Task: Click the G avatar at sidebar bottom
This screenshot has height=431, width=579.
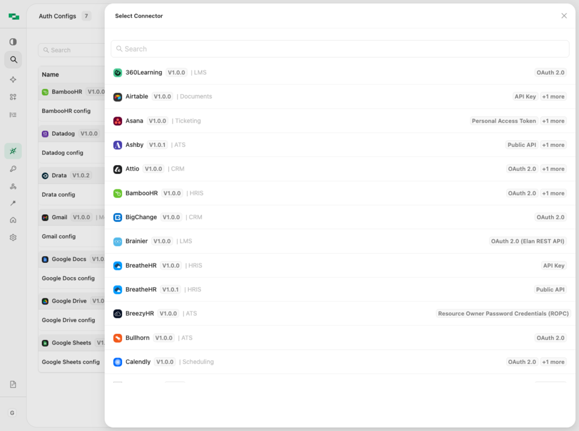Action: coord(13,412)
